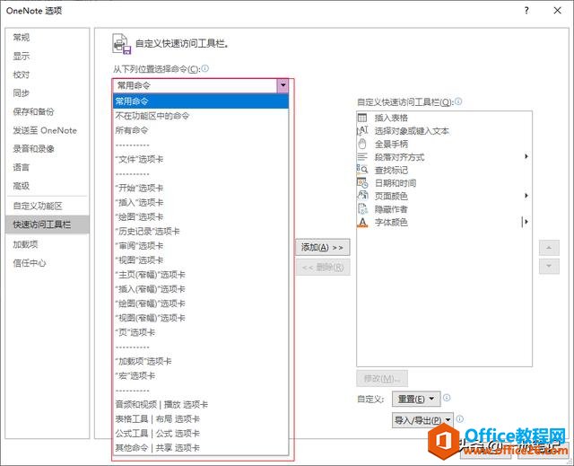Screen dimensions: 574x466
Task: Click info icon beside the 重置 button
Action: point(447,398)
